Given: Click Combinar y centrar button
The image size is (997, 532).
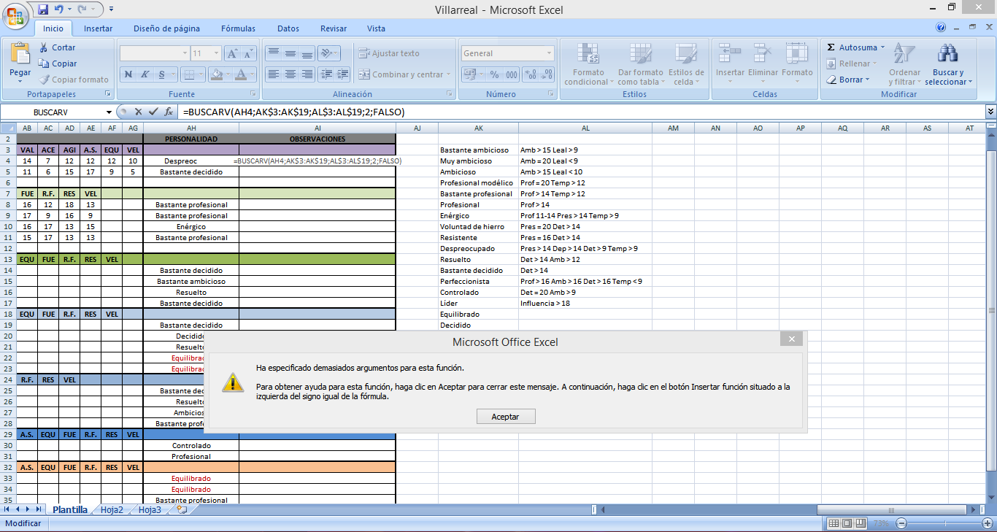Looking at the screenshot, I should (404, 74).
